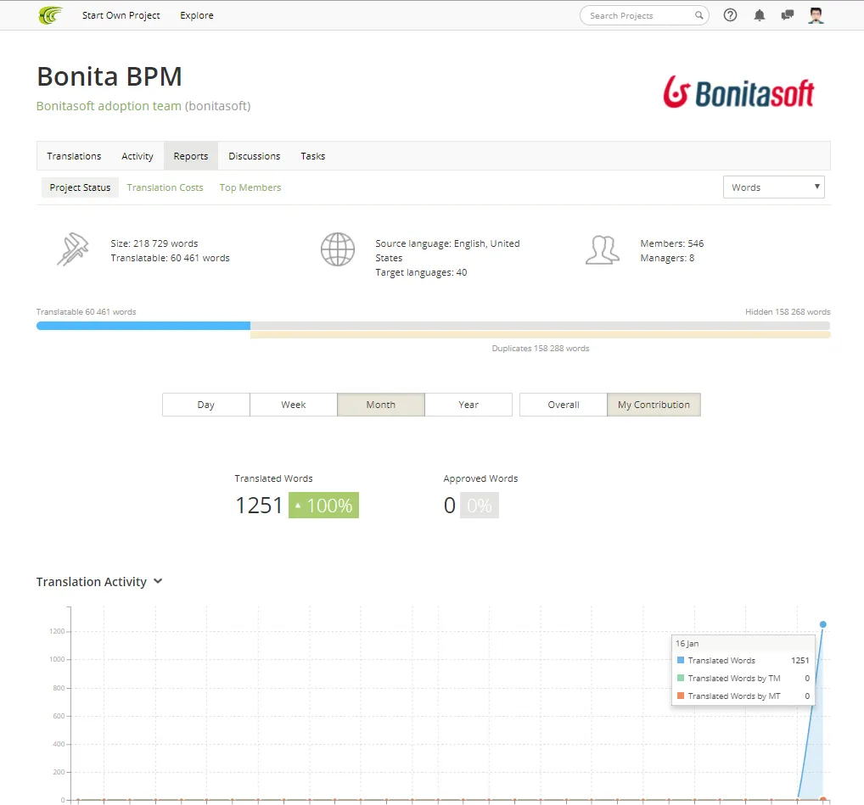Click 'Duplicates 158 288 words' label

point(541,348)
